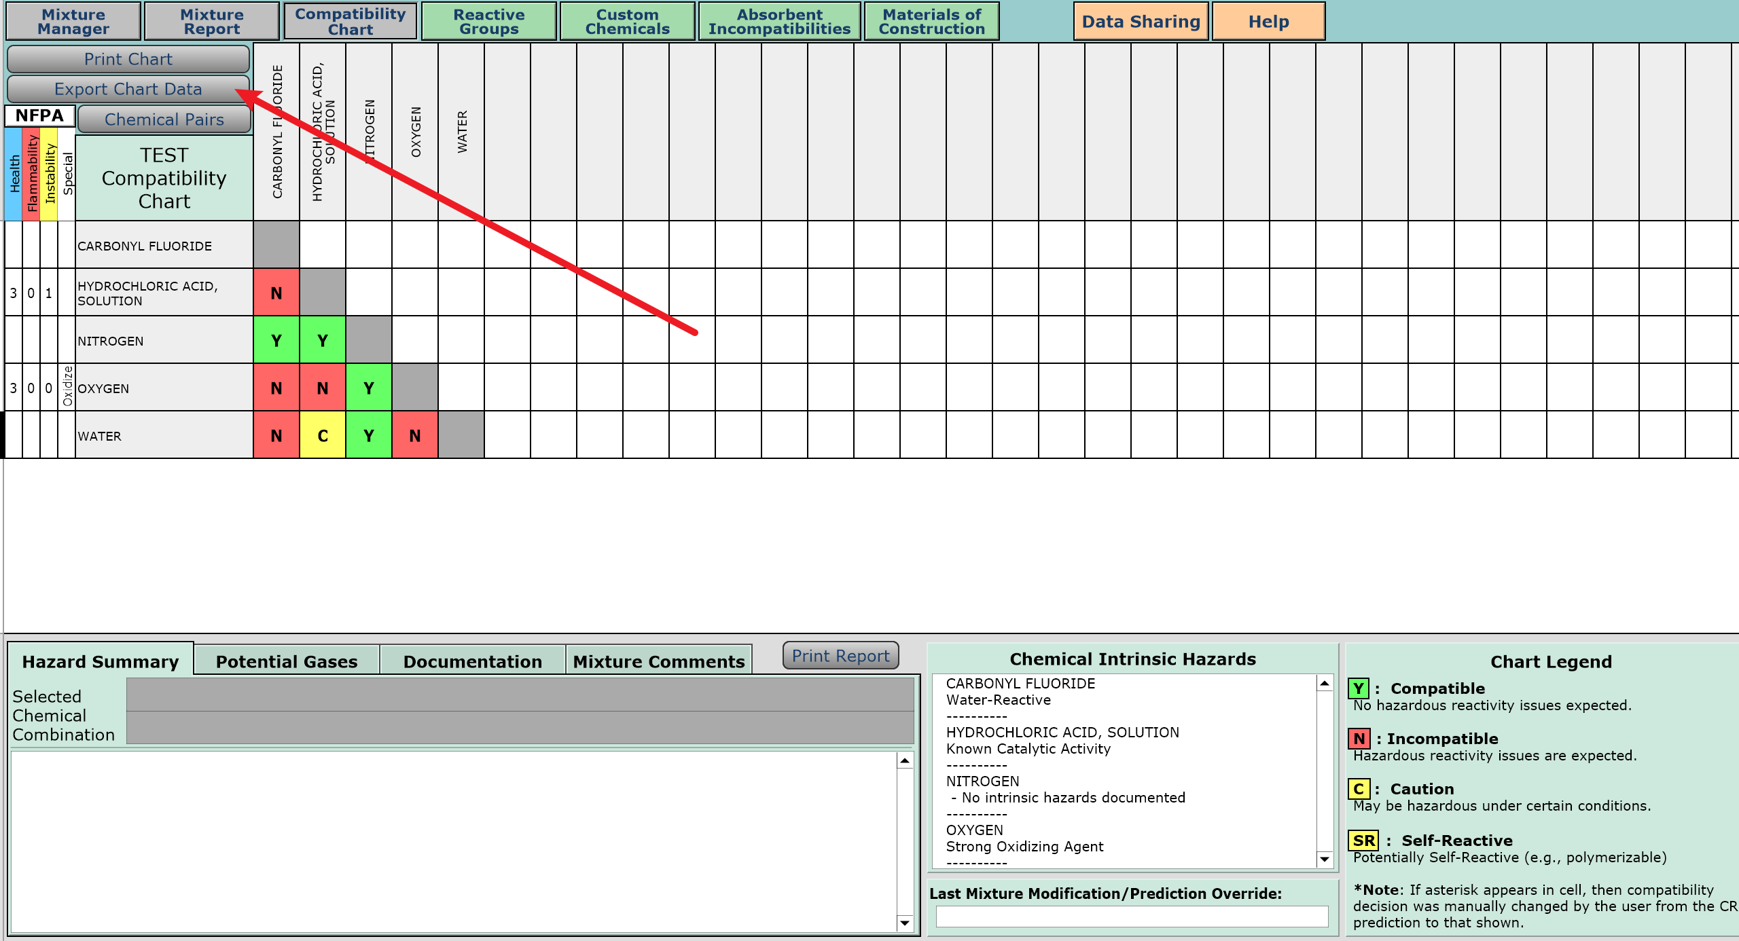
Task: Select the Nitrogen–Carbonyl Fluoride Y cell
Action: click(276, 340)
